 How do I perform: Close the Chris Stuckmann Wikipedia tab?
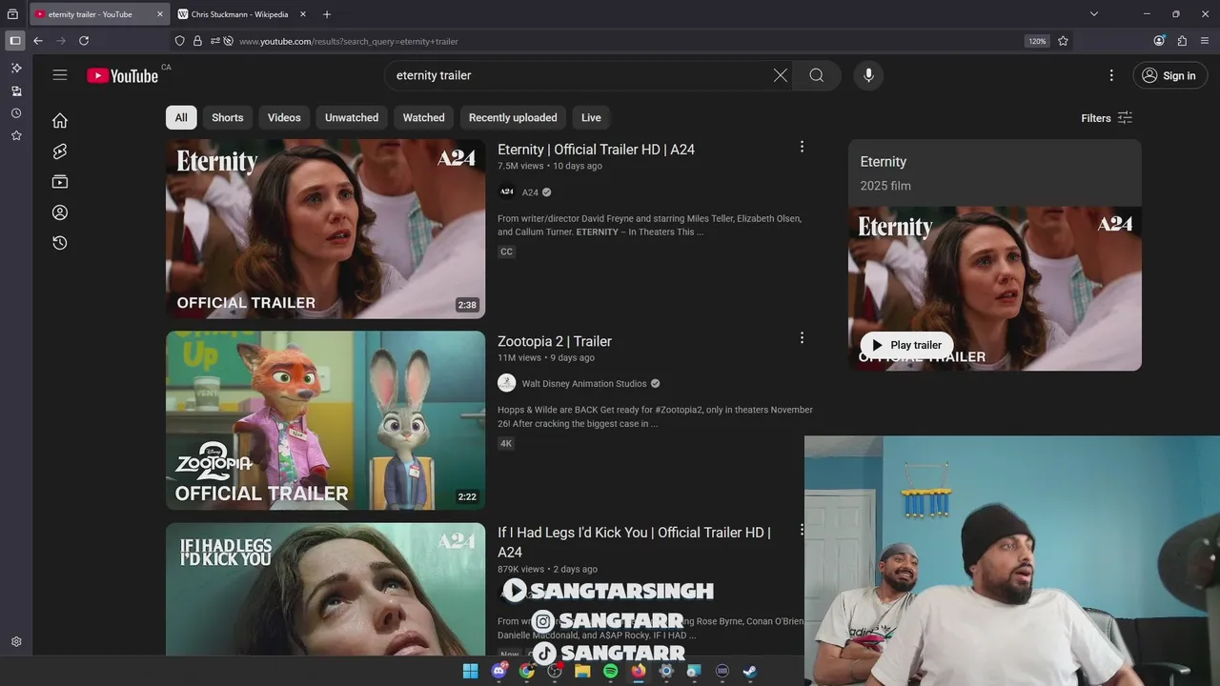tap(303, 14)
